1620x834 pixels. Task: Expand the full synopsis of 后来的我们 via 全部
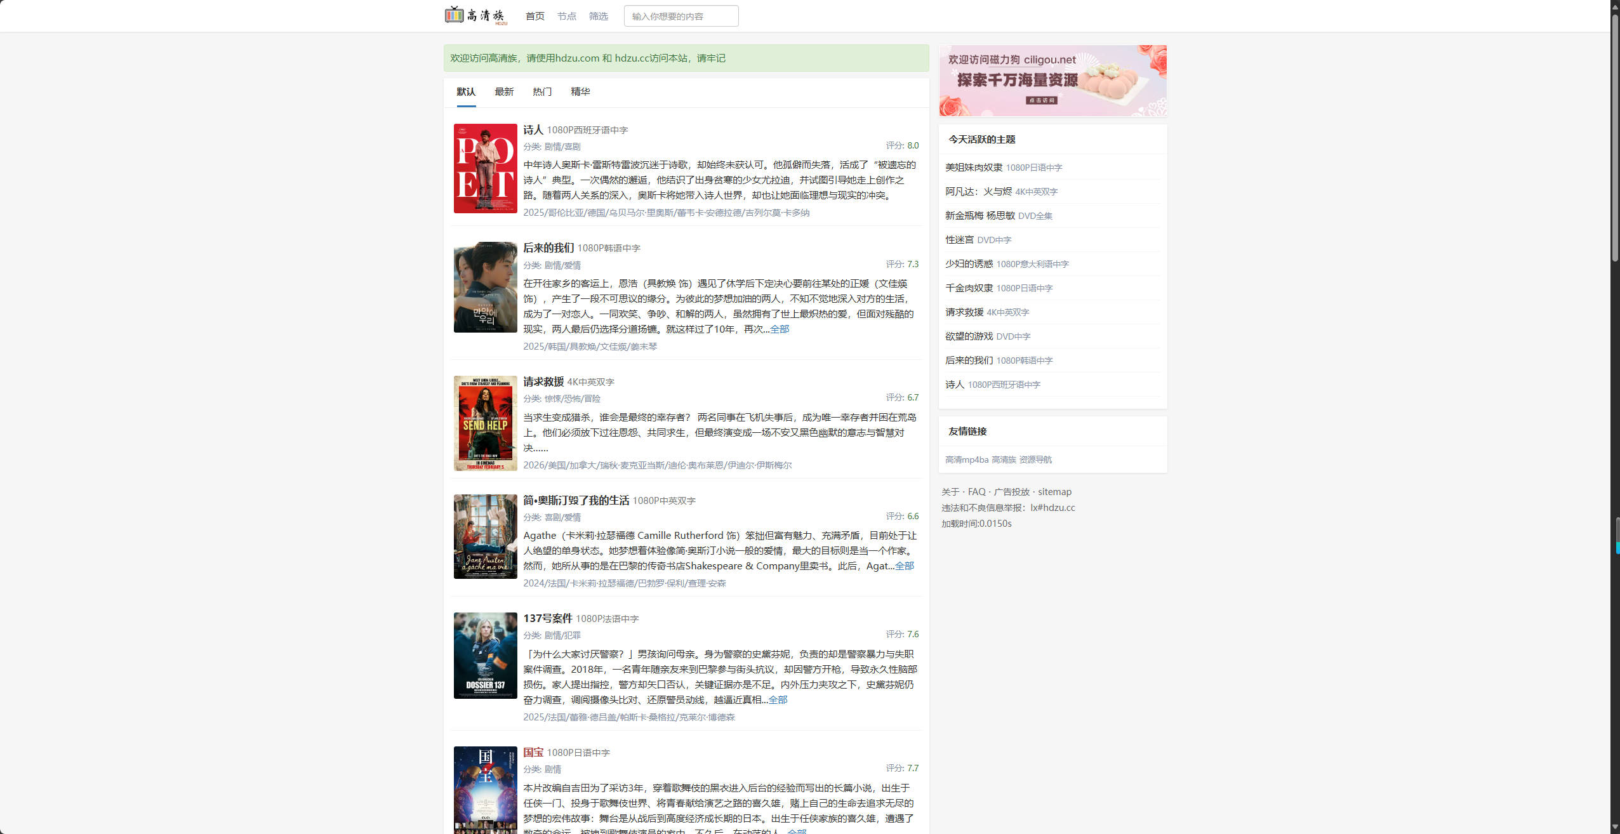pyautogui.click(x=780, y=329)
